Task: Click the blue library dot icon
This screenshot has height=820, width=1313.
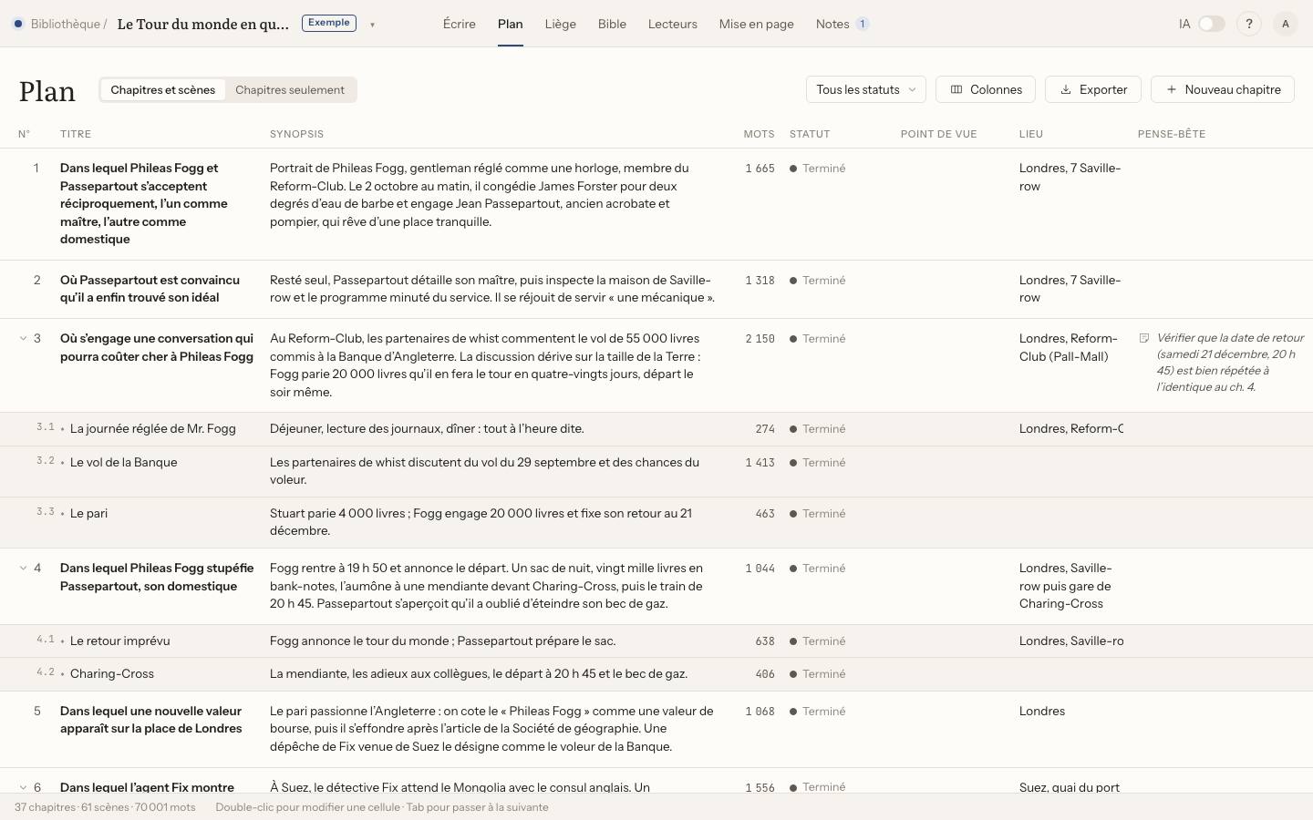Action: point(17,24)
